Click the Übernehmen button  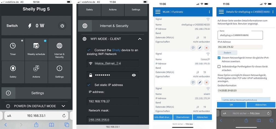[x=182, y=117]
